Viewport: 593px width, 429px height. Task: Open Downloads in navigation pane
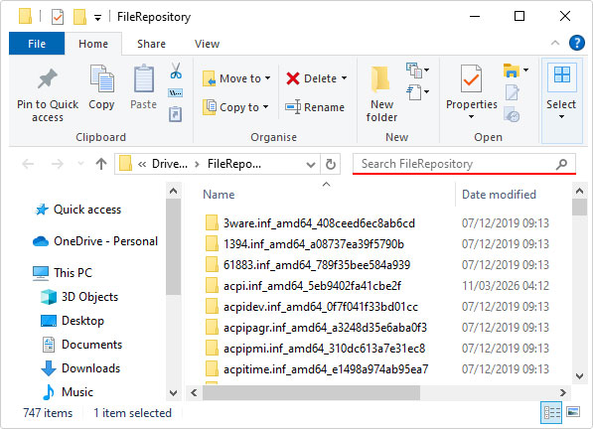tap(80, 368)
